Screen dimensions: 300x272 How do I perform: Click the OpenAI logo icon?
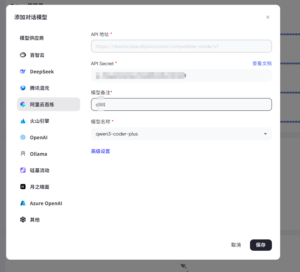tap(23, 137)
